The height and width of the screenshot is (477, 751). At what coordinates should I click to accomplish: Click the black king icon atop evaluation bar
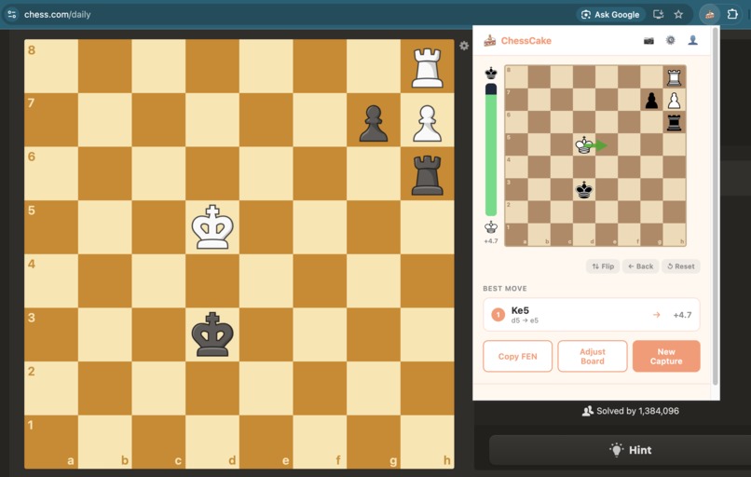click(491, 74)
